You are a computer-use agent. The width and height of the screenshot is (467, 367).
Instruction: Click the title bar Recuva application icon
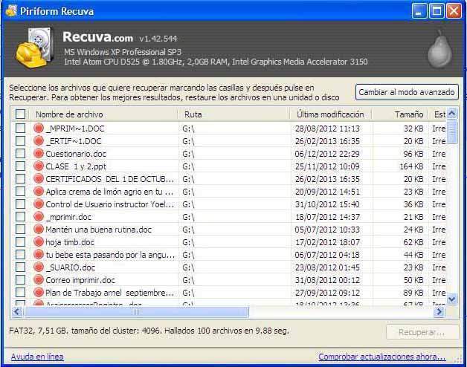click(11, 10)
